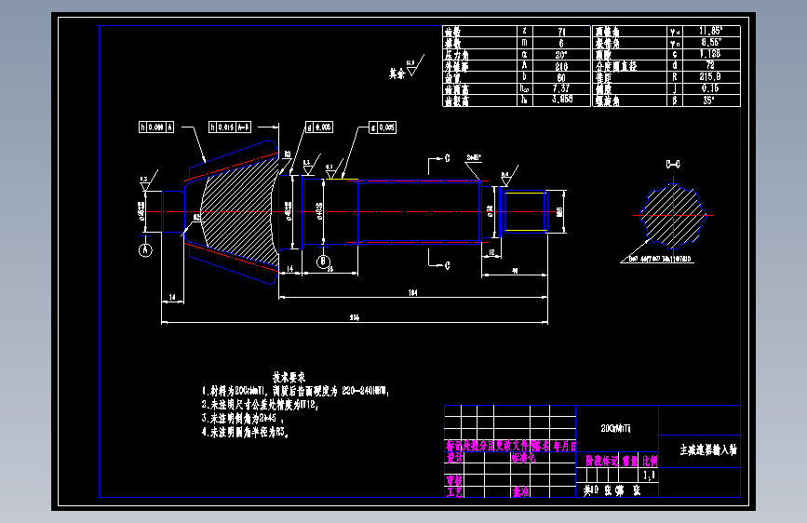
Task: Click the 压力角 label in gear table
Action: coord(457,55)
